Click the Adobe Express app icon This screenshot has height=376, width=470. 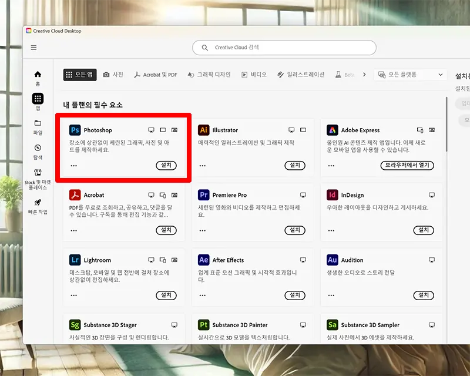tap(333, 130)
